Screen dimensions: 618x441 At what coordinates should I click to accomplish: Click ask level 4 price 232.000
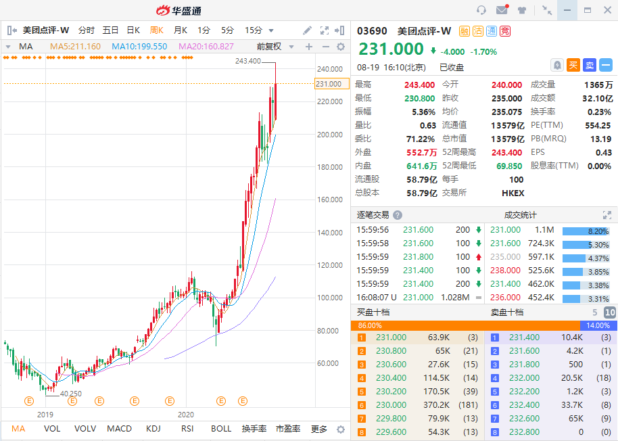tap(524, 378)
